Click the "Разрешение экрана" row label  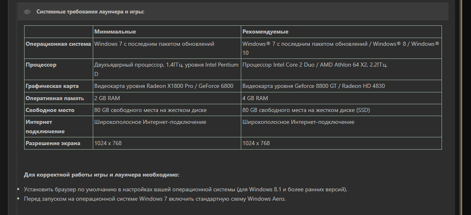point(53,143)
